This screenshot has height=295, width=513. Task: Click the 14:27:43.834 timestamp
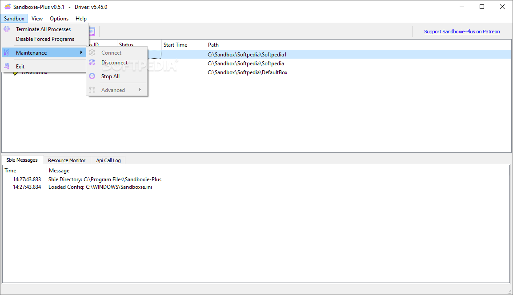pyautogui.click(x=27, y=187)
